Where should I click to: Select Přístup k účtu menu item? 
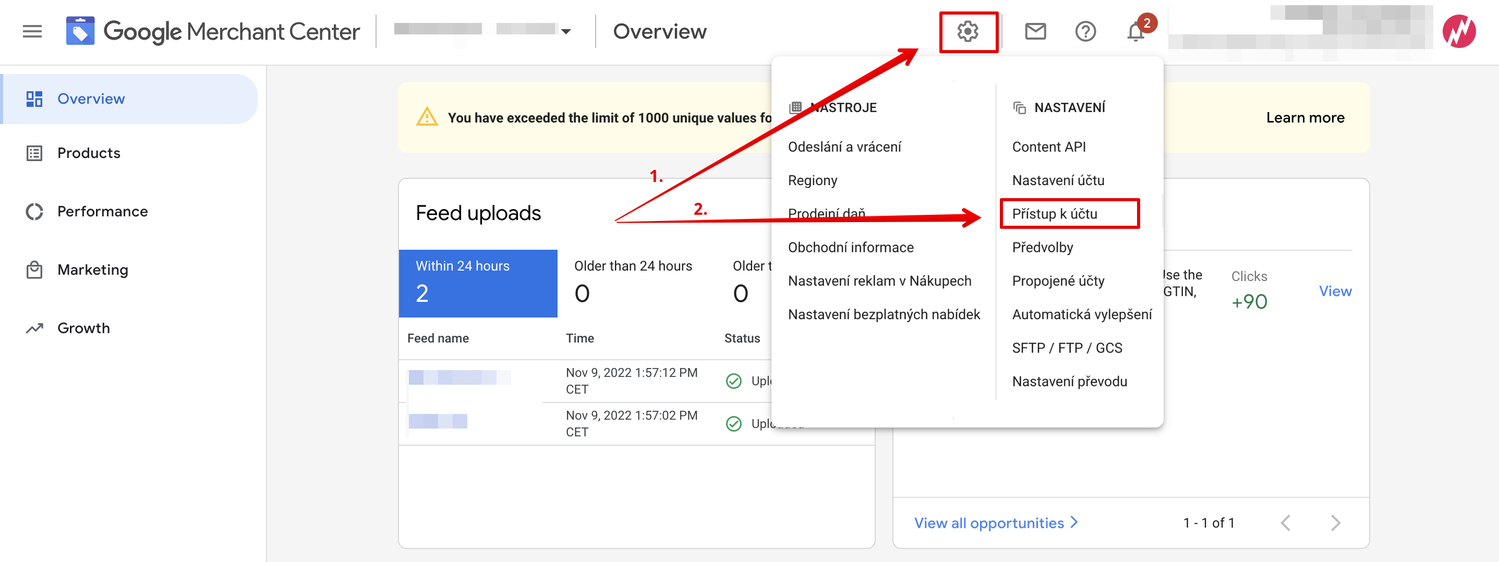click(x=1055, y=214)
